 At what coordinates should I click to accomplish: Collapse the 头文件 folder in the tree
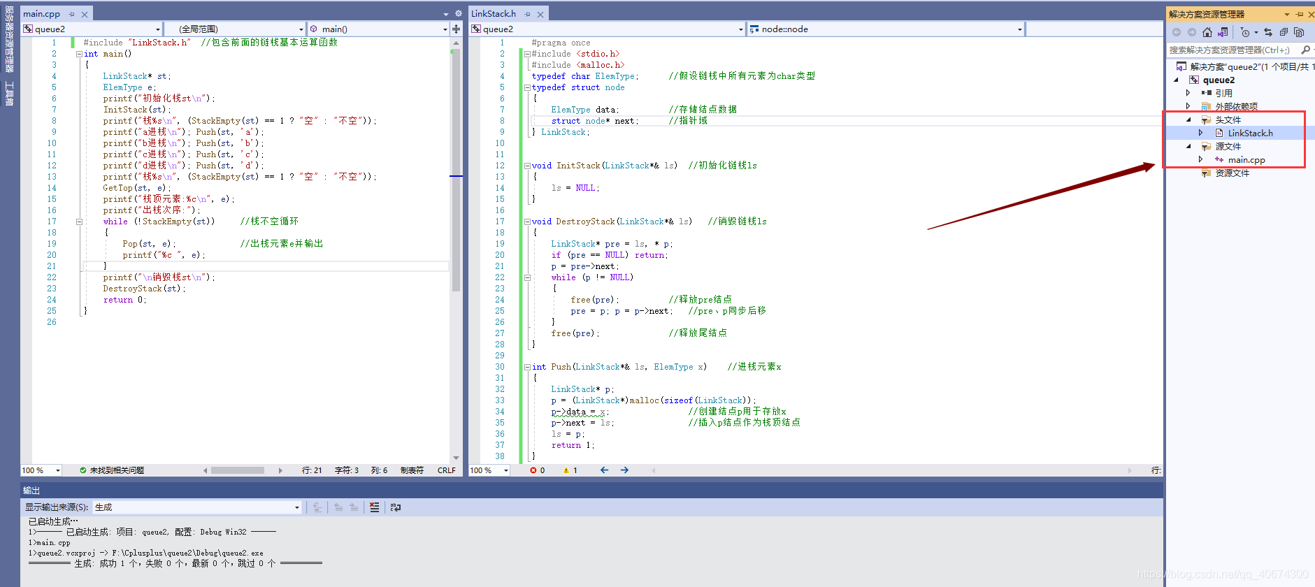[1188, 120]
